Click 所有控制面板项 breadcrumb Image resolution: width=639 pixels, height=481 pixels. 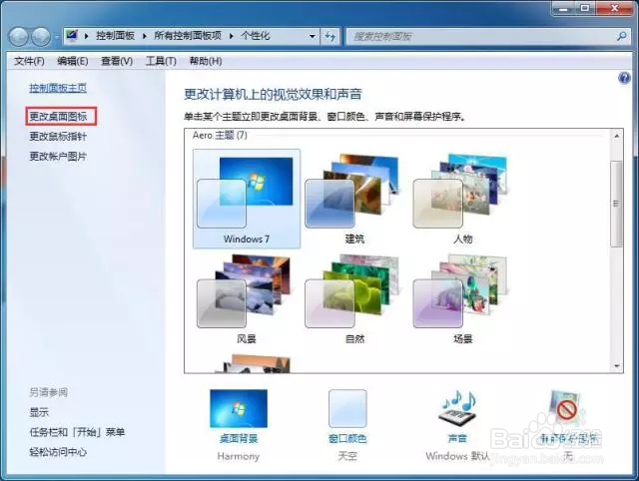click(x=188, y=36)
